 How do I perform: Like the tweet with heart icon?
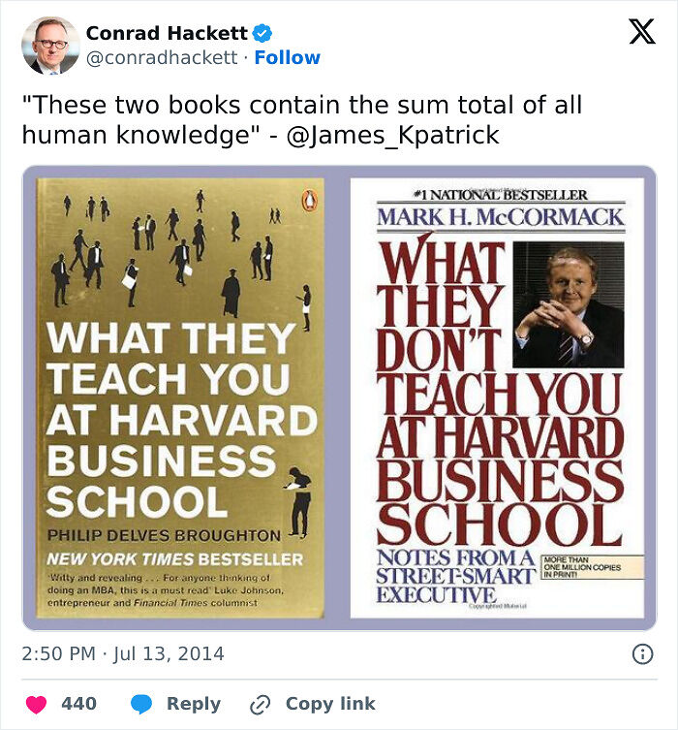coord(36,704)
